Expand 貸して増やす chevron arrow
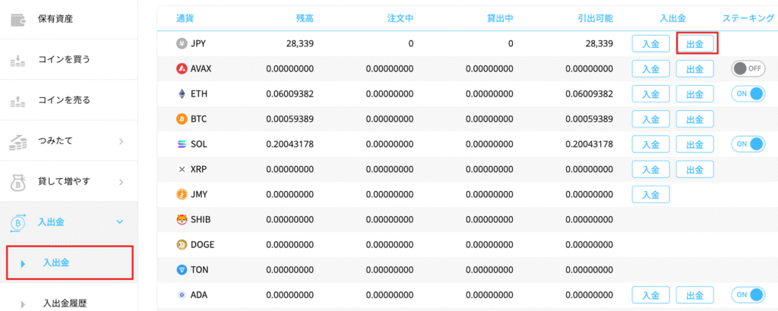Viewport: 778px width, 311px height. click(122, 181)
